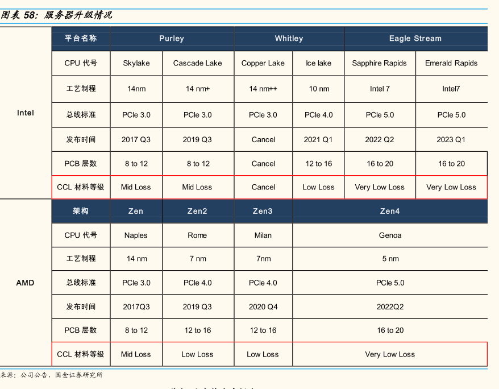Click the chart title 图表 58 服务器升级情况

click(56, 15)
